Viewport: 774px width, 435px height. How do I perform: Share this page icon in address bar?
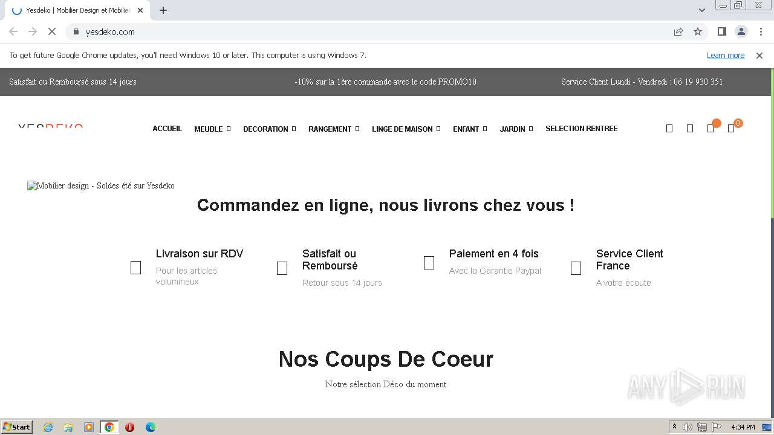tap(678, 31)
